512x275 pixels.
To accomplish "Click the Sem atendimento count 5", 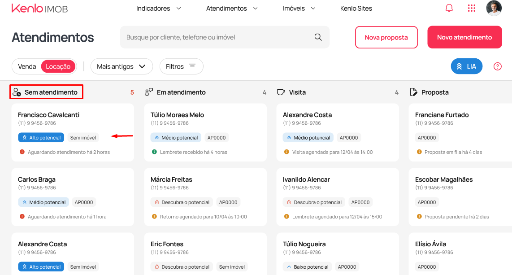I will 132,92.
